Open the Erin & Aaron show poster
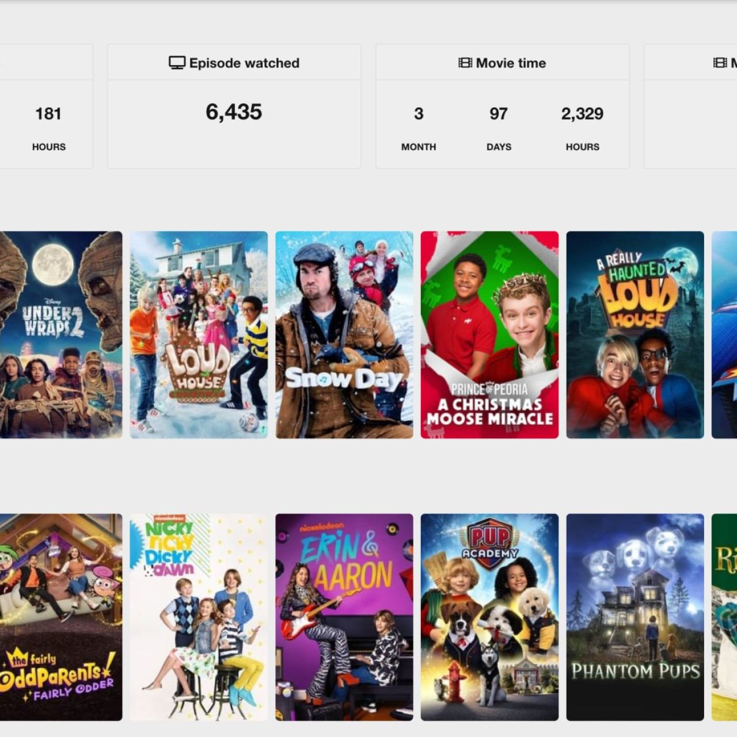 tap(344, 617)
